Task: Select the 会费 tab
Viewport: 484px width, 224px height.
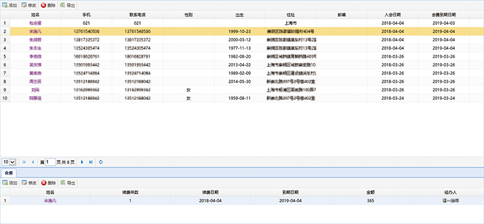Action: click(9, 173)
